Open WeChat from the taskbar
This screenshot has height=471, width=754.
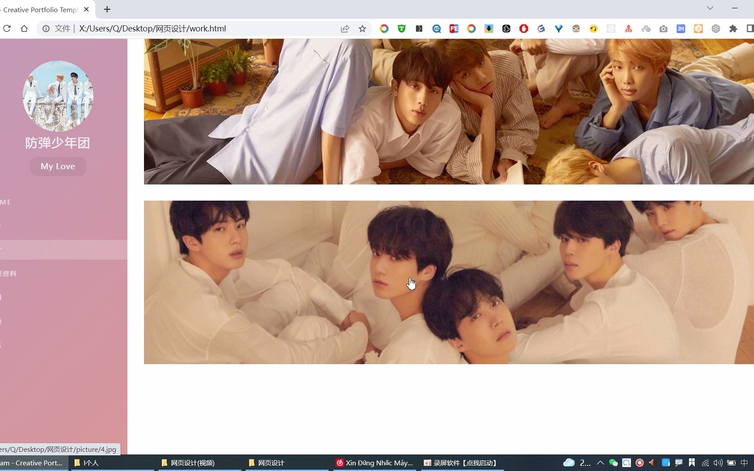pos(613,463)
